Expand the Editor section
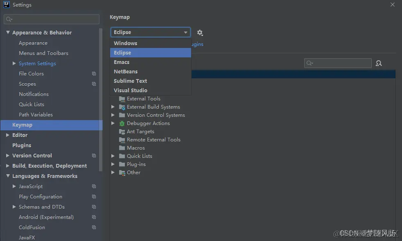This screenshot has height=241, width=402. point(8,135)
